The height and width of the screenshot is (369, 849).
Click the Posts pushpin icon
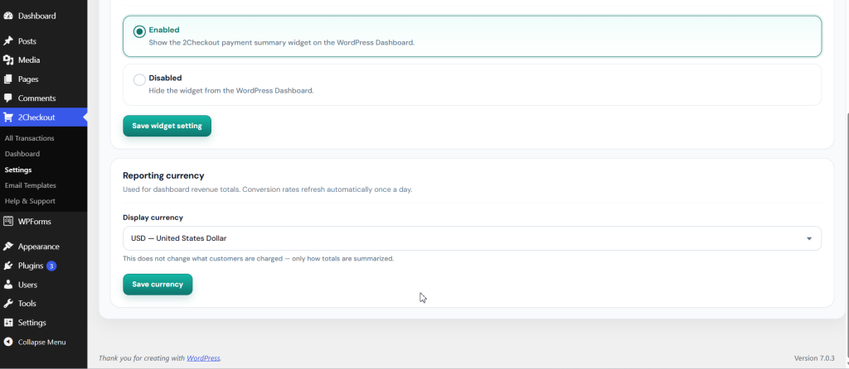point(8,41)
